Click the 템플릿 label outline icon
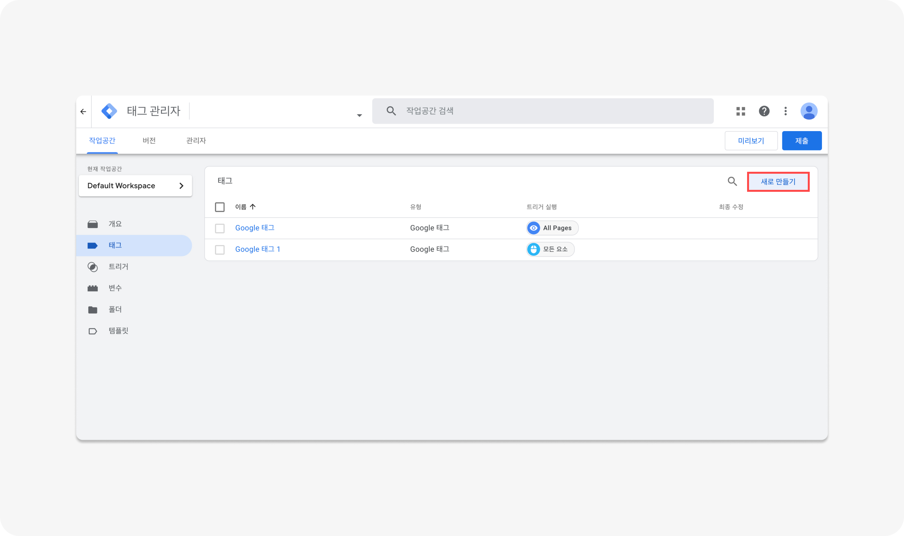 tap(92, 331)
